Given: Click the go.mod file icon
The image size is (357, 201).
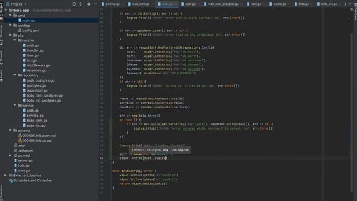Looking at the screenshot, I should (15, 155).
